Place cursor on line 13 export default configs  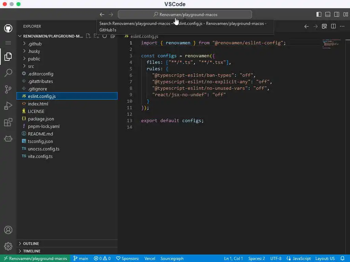(x=172, y=120)
